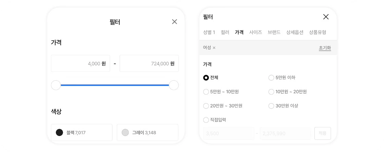Close the right 필터 panel
This screenshot has width=384, height=152.
(x=326, y=17)
